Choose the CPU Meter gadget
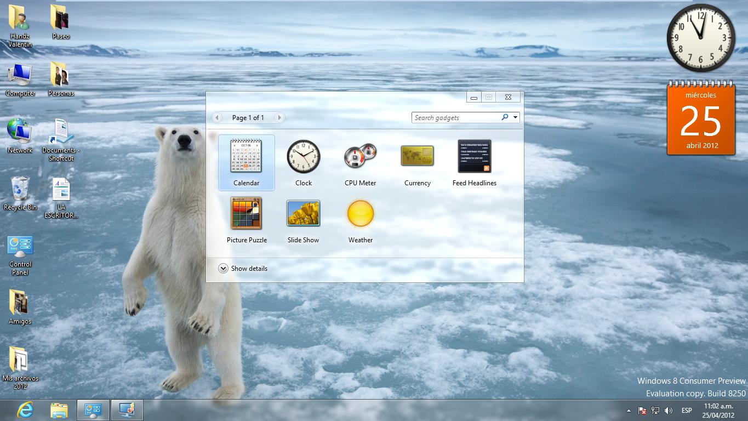This screenshot has height=421, width=748. click(360, 157)
